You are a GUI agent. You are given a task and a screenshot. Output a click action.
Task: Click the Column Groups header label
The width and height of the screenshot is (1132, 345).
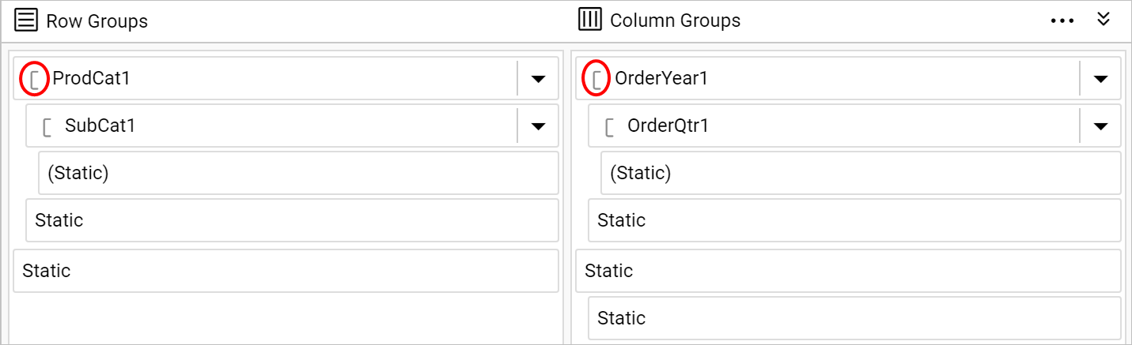pyautogui.click(x=675, y=21)
